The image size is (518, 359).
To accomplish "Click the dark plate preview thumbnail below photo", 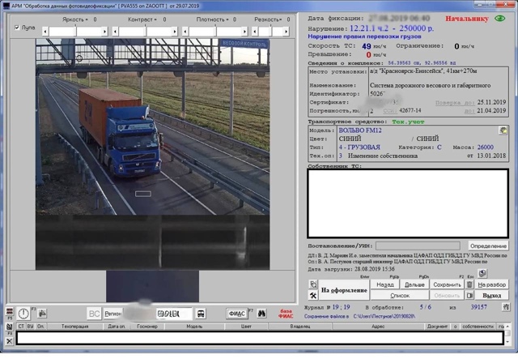I will [153, 286].
